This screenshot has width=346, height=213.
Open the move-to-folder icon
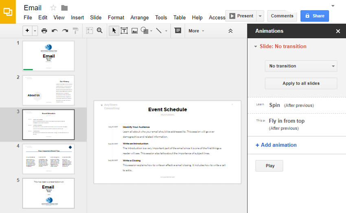tap(64, 8)
